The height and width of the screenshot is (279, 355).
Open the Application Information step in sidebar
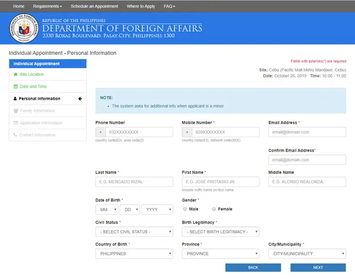(48, 123)
